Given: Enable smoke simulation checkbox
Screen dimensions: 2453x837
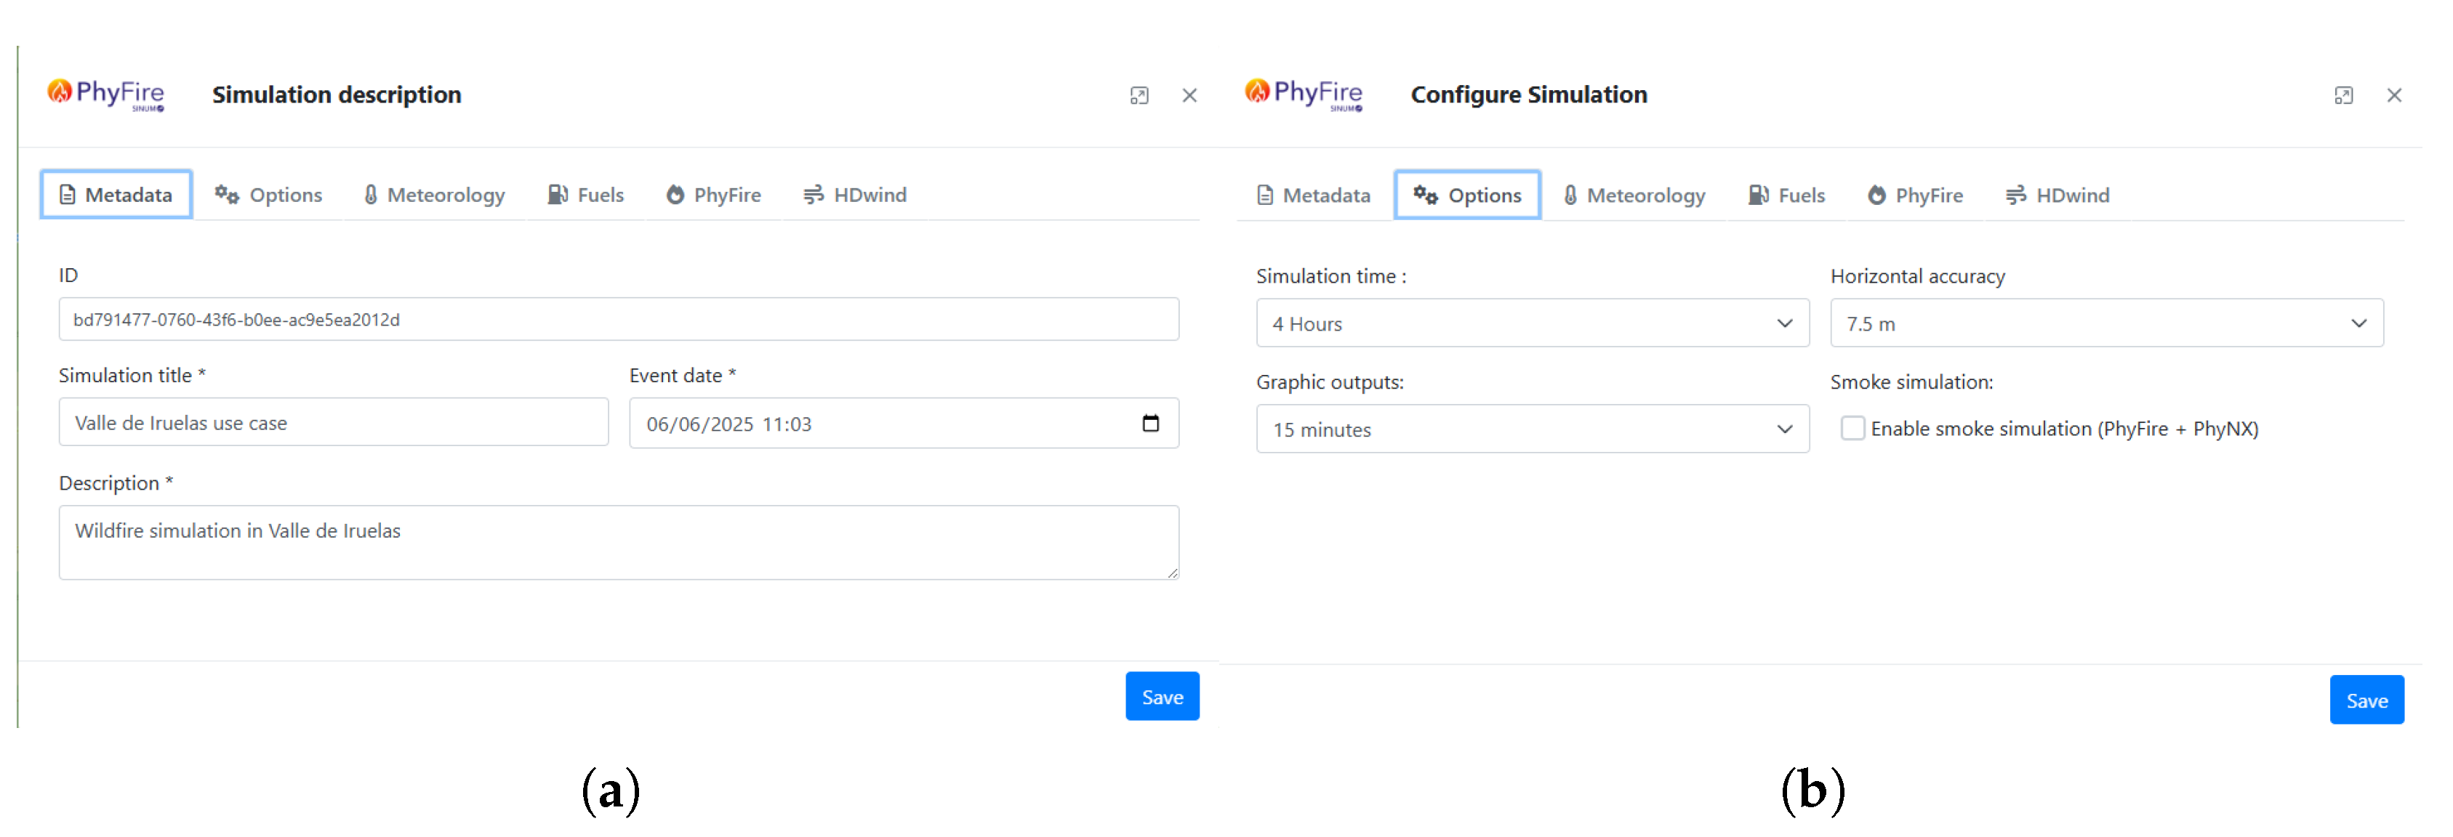Looking at the screenshot, I should (x=1852, y=428).
